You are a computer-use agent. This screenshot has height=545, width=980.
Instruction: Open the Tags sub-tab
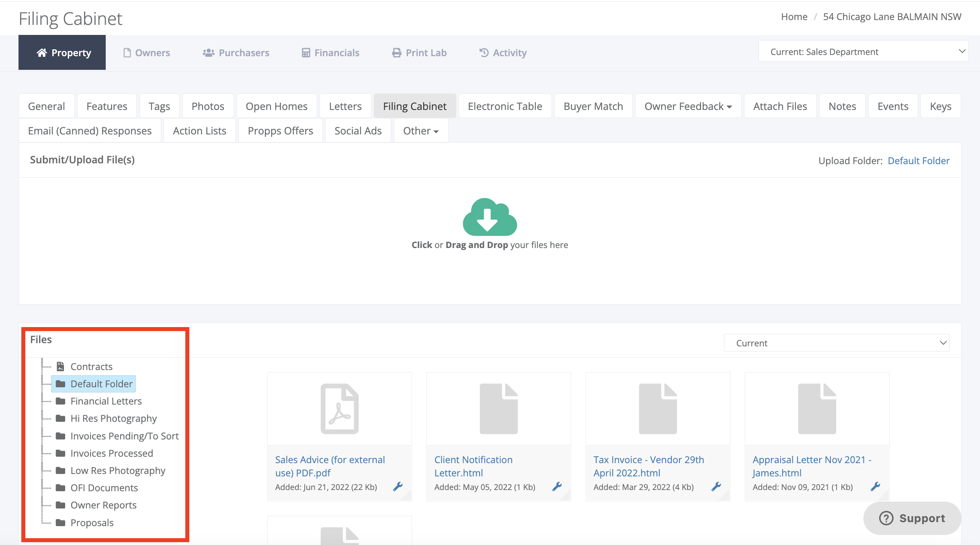159,106
